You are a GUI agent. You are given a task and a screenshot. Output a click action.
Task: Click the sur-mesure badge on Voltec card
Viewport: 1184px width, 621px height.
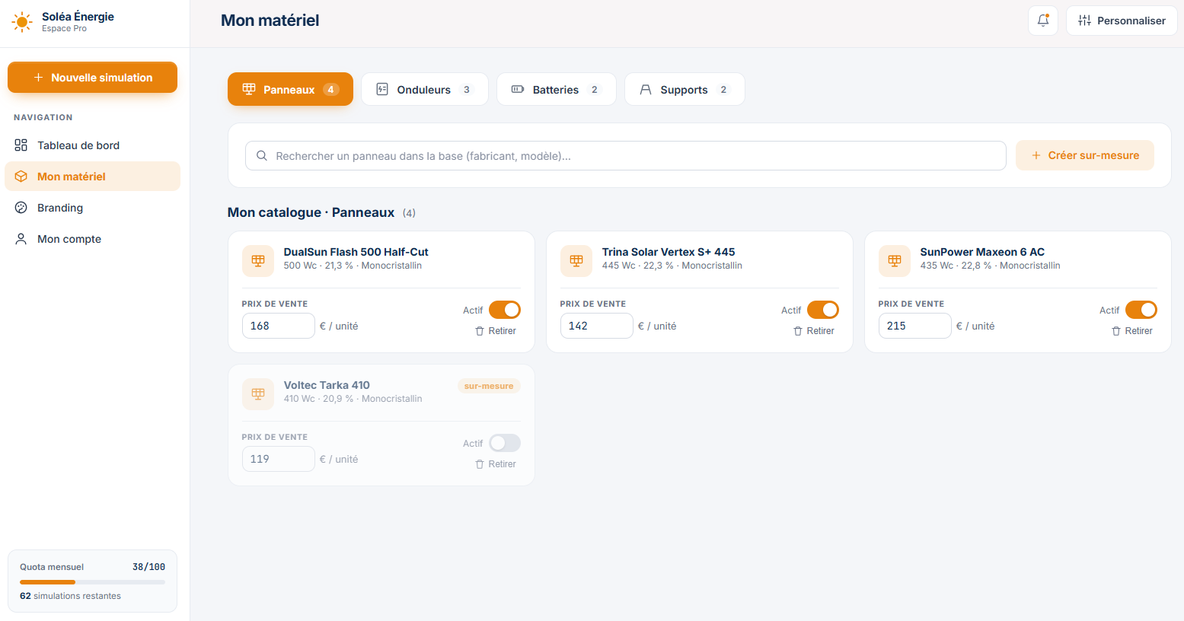[x=489, y=386]
